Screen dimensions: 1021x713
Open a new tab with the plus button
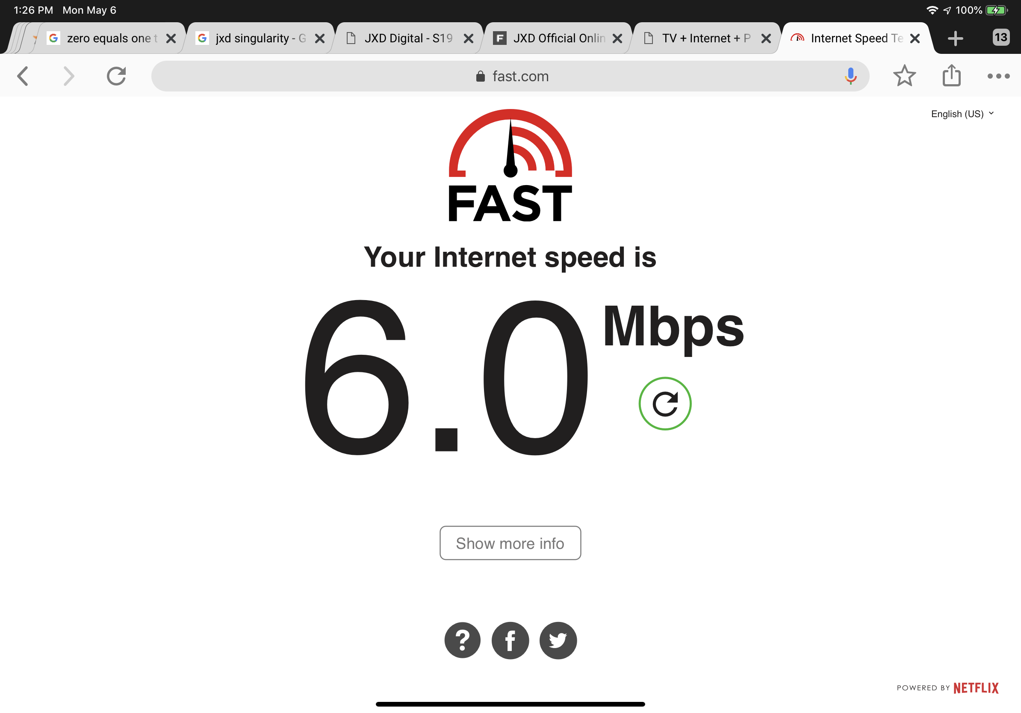tap(956, 38)
